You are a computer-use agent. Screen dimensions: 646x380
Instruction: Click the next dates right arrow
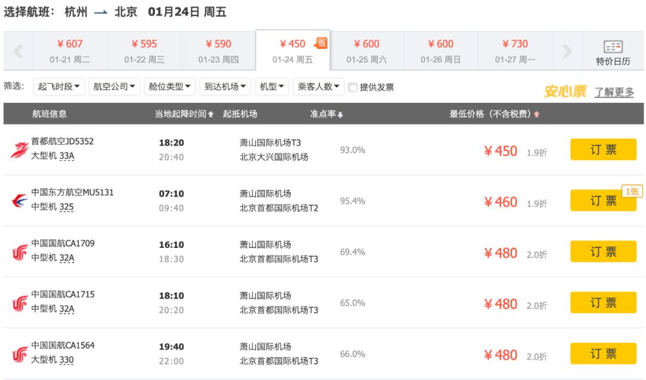(x=567, y=51)
